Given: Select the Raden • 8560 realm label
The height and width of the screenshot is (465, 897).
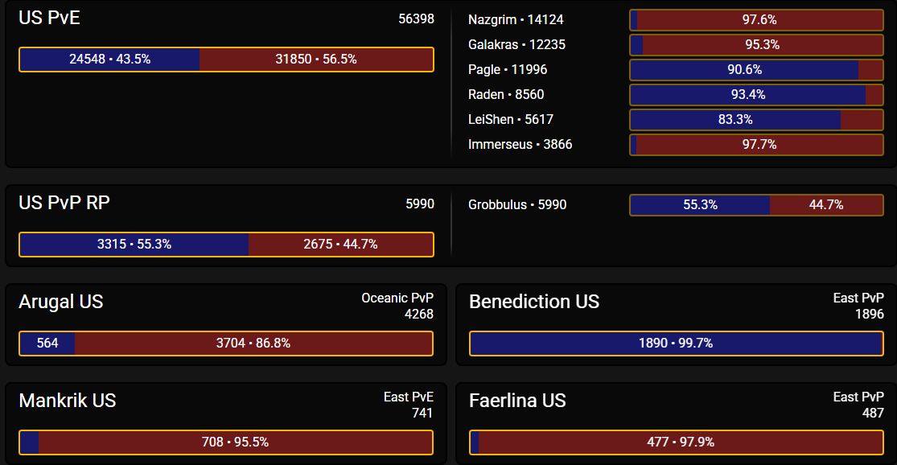Looking at the screenshot, I should [506, 94].
